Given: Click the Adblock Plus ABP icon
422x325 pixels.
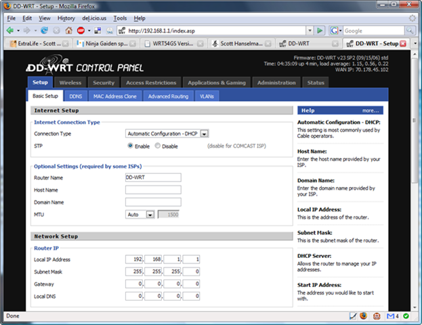Looking at the screenshot, I should point(81,30).
